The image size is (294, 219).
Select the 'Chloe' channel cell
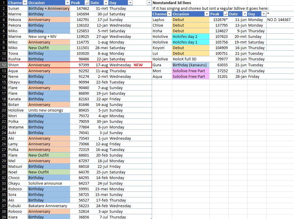pyautogui.click(x=162, y=25)
